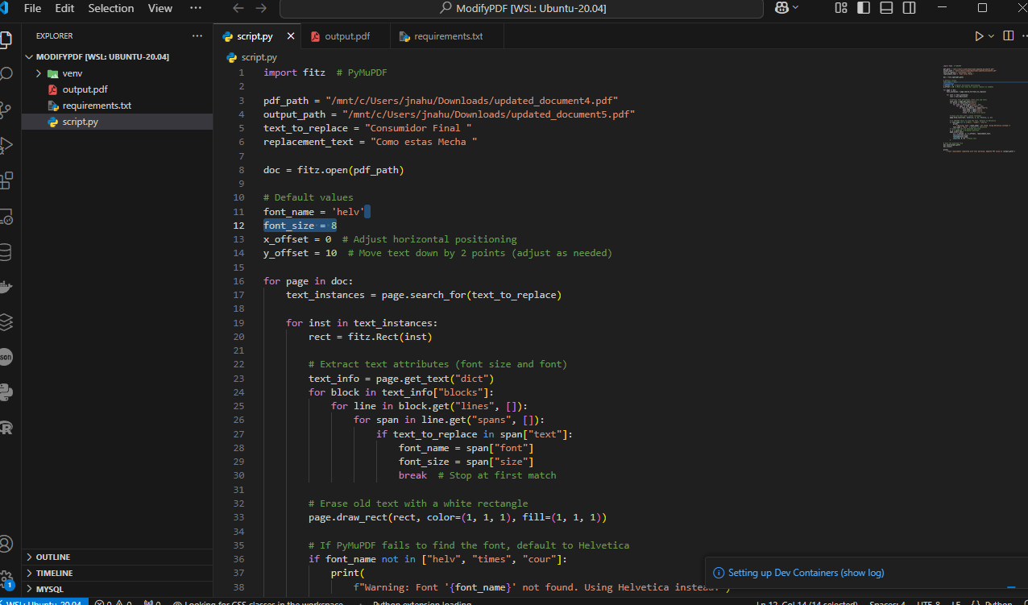Go forward with the navigation arrow
Image resolution: width=1028 pixels, height=605 pixels.
[x=261, y=8]
